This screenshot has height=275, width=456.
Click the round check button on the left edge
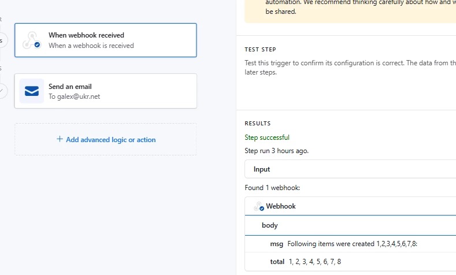tap(2, 91)
